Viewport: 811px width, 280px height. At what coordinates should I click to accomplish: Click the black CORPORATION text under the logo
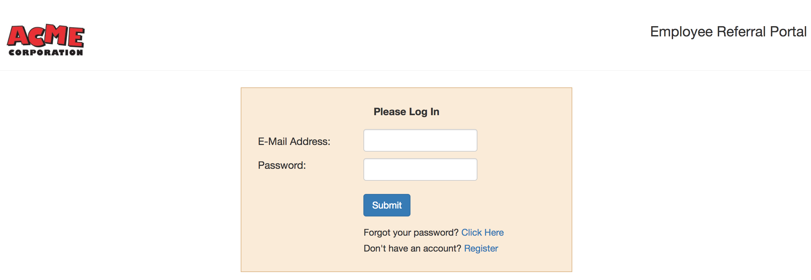(x=46, y=53)
